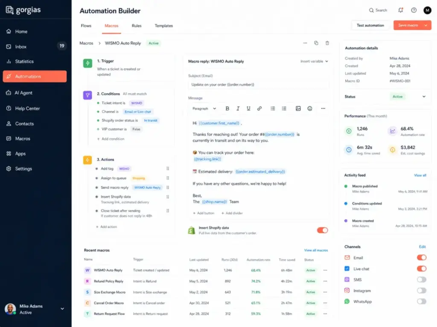Click Edit link in Channels panel
The image size is (437, 327).
[422, 247]
